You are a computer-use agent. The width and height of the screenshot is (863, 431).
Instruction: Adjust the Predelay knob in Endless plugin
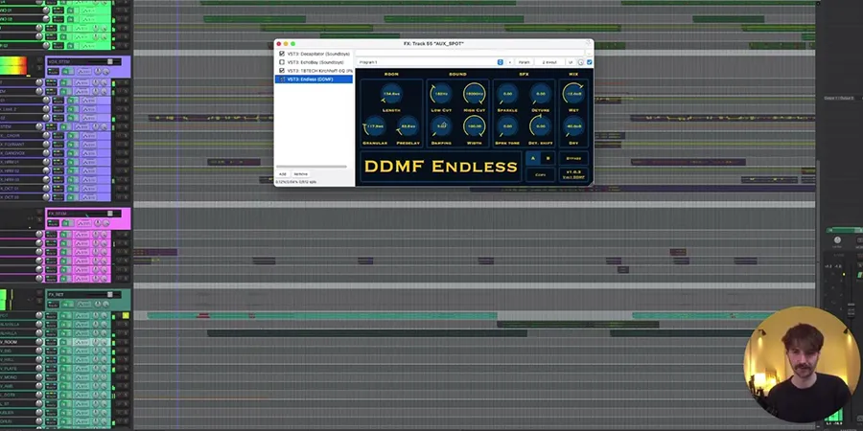pos(408,126)
